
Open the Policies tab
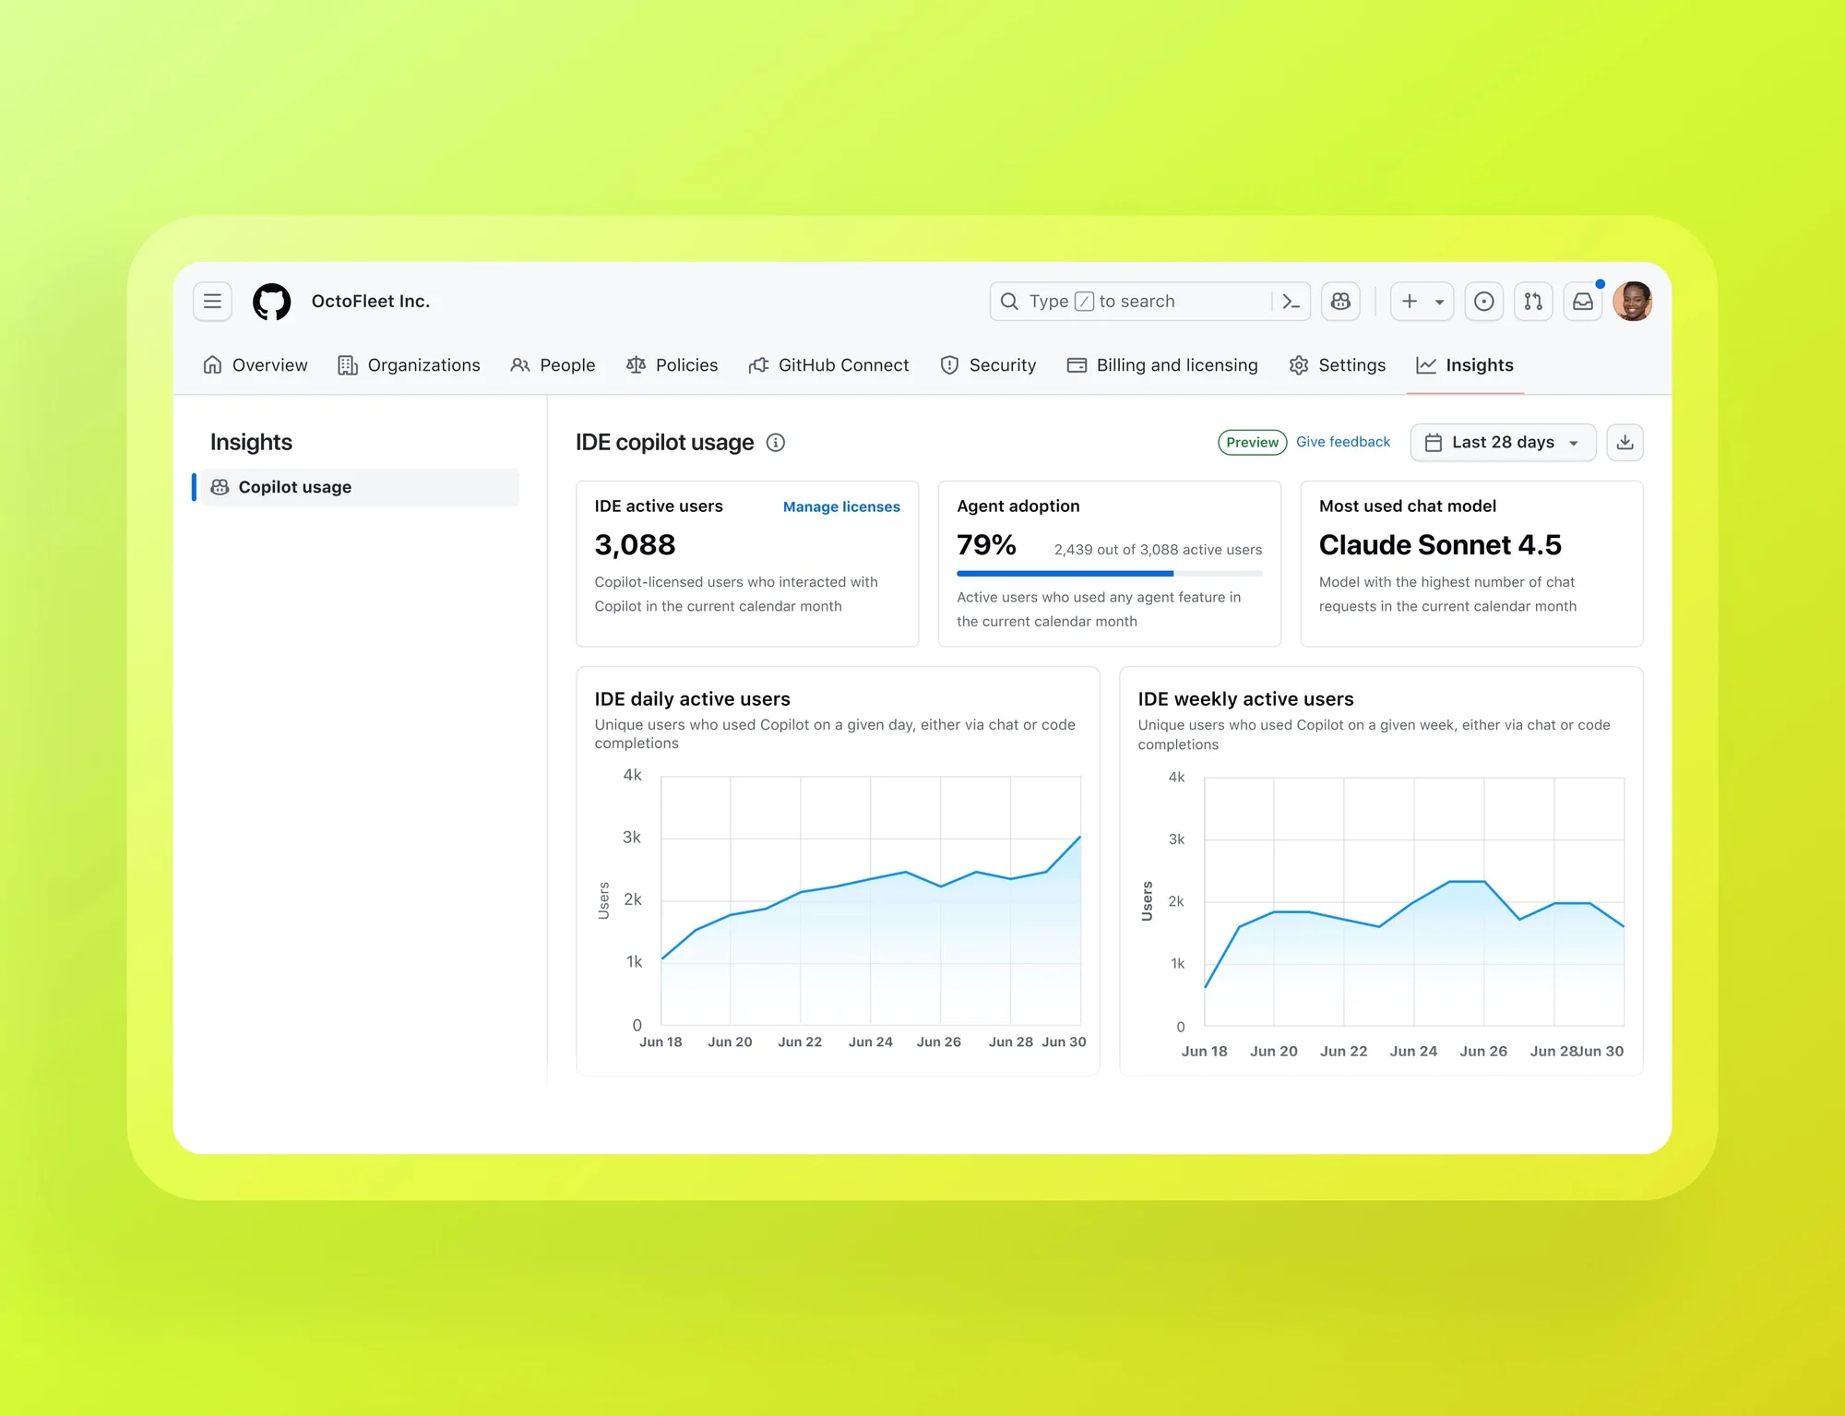tap(672, 365)
